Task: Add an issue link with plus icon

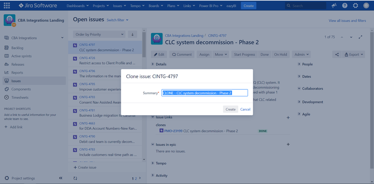Action: tap(288, 117)
